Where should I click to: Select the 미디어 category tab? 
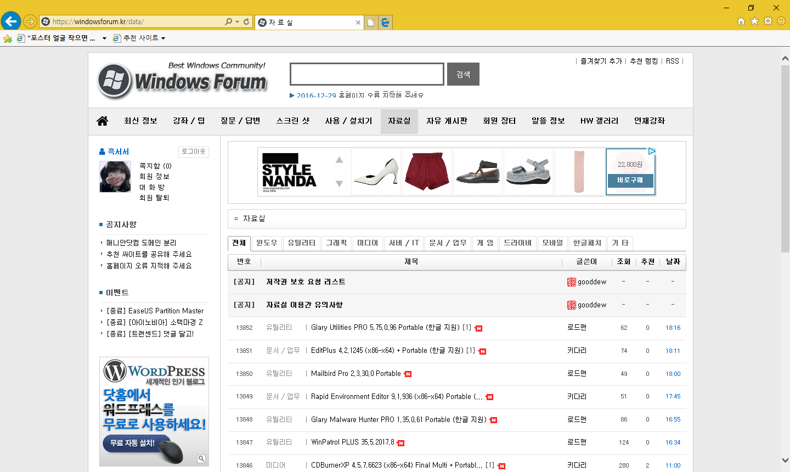click(368, 243)
